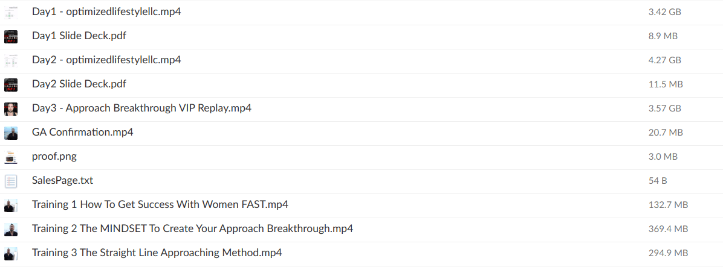Click the Day2 video file thumbnail icon

(11, 60)
